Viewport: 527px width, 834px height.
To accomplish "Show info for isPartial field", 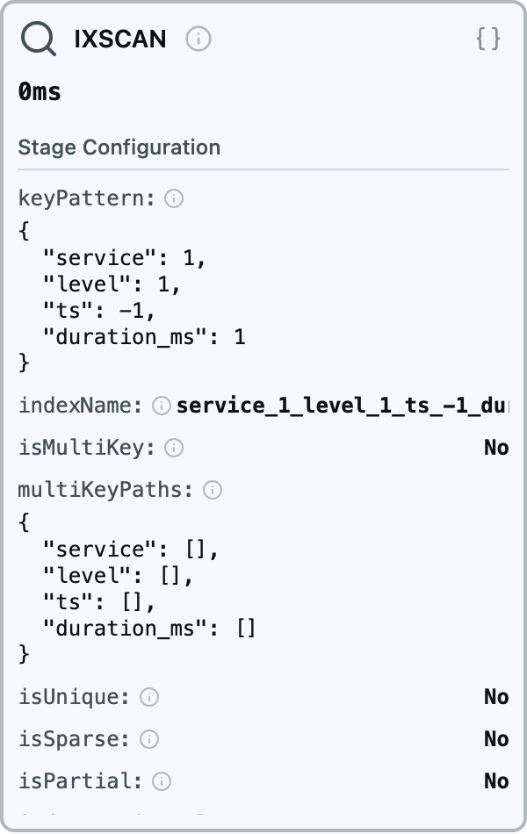I will (162, 780).
